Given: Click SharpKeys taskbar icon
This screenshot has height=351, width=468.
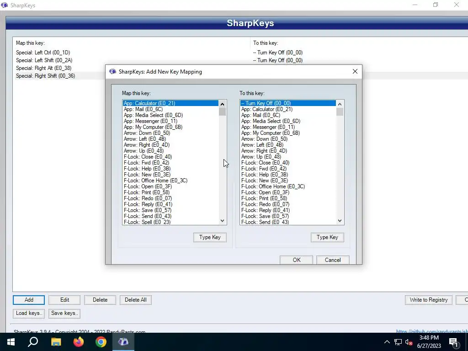Looking at the screenshot, I should (123, 342).
